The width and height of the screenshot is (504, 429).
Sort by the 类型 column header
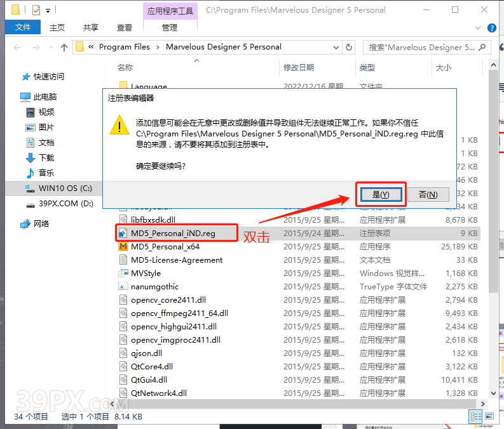click(367, 68)
